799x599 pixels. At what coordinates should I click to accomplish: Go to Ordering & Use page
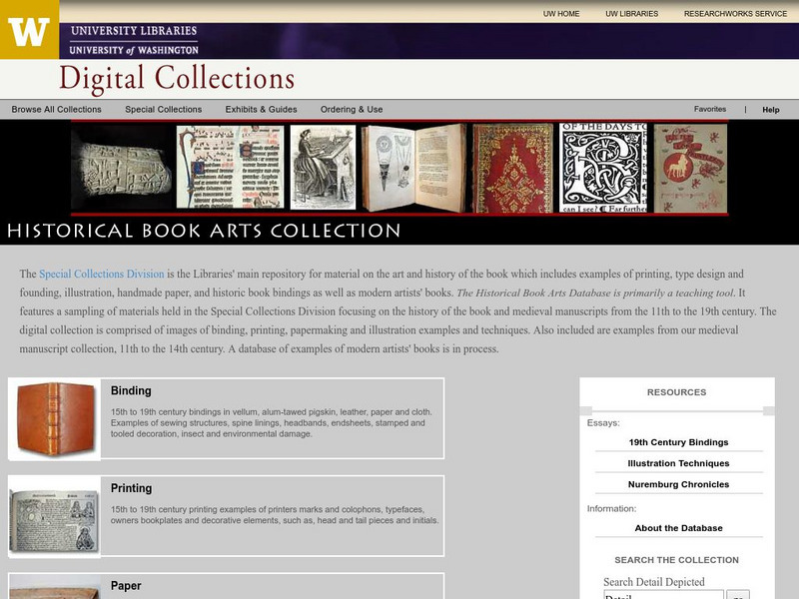[x=352, y=110]
